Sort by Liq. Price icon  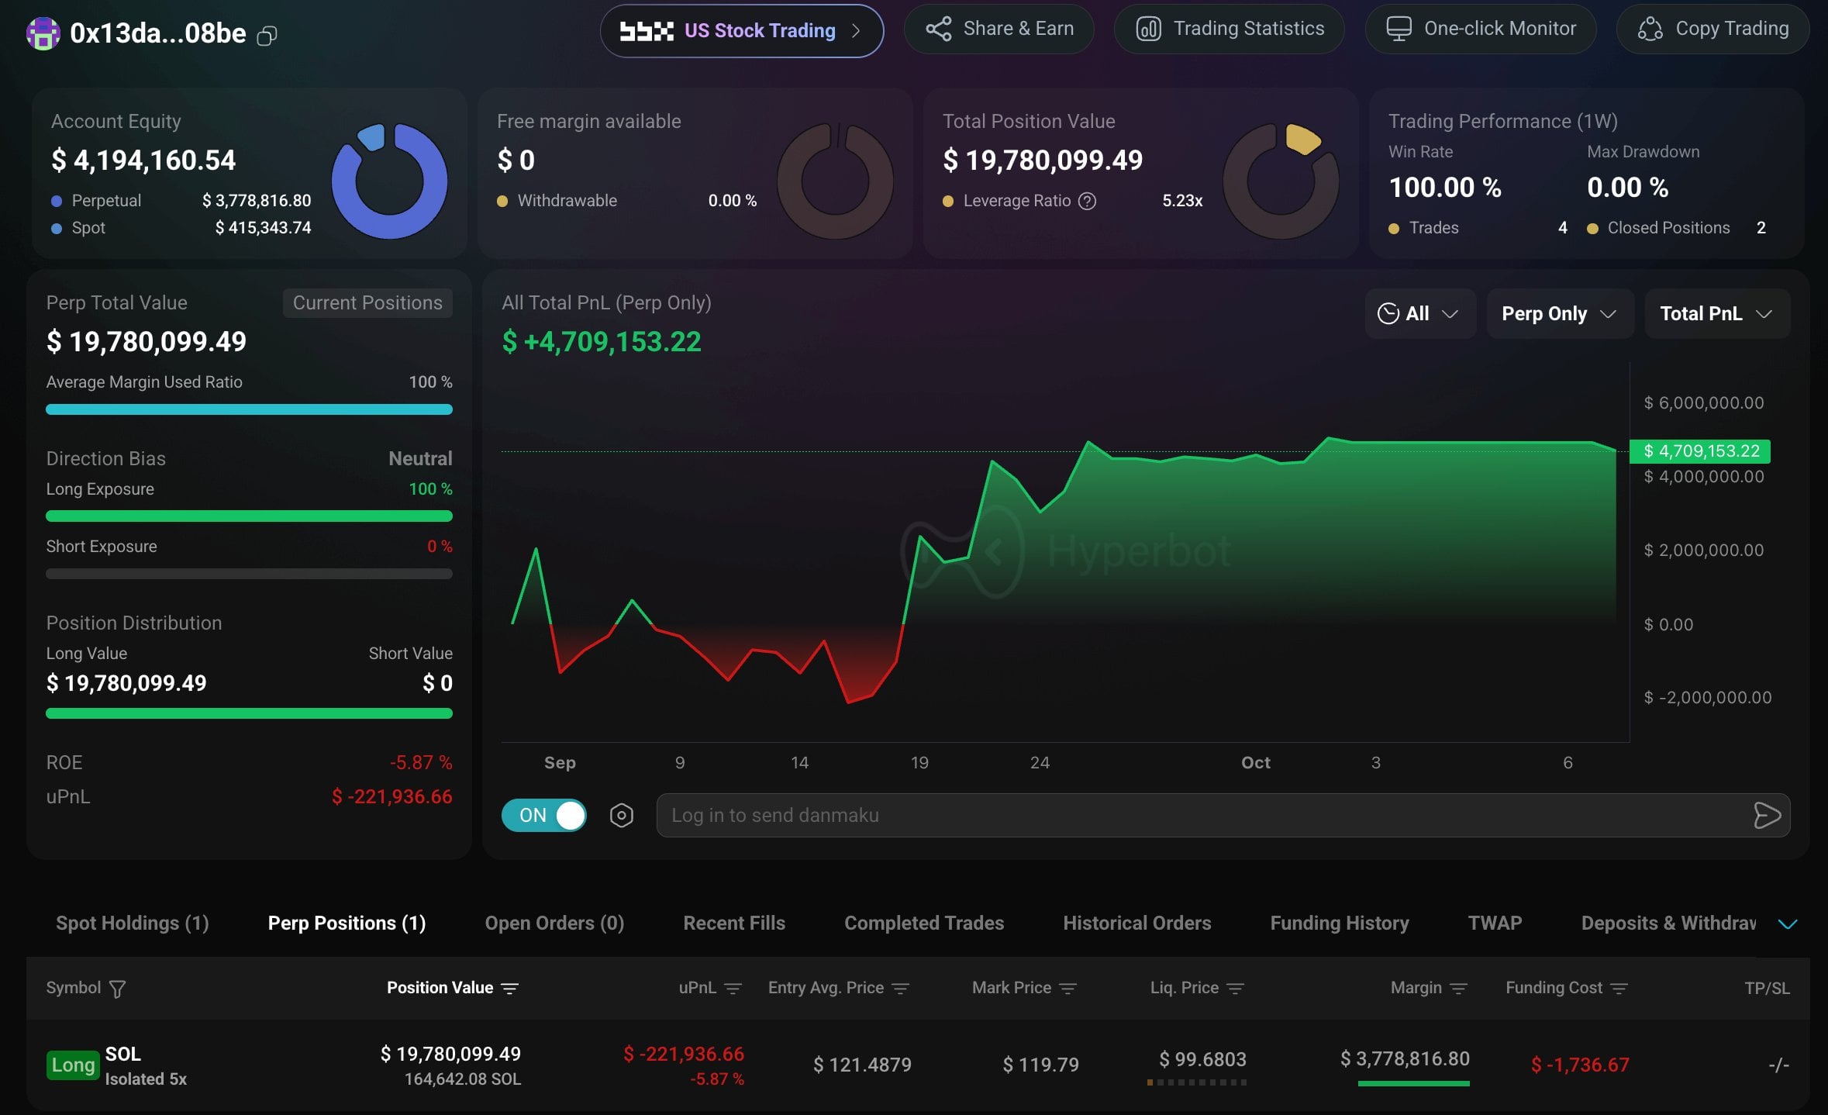click(x=1235, y=989)
